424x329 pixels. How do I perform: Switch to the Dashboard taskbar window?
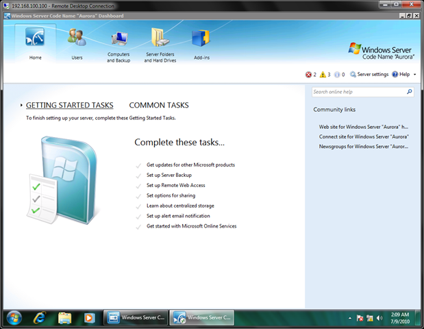coord(201,317)
